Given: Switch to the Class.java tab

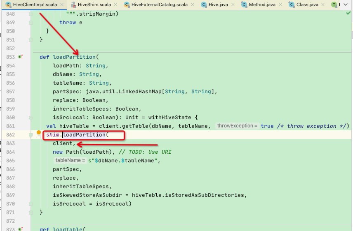Looking at the screenshot, I should coord(307,5).
